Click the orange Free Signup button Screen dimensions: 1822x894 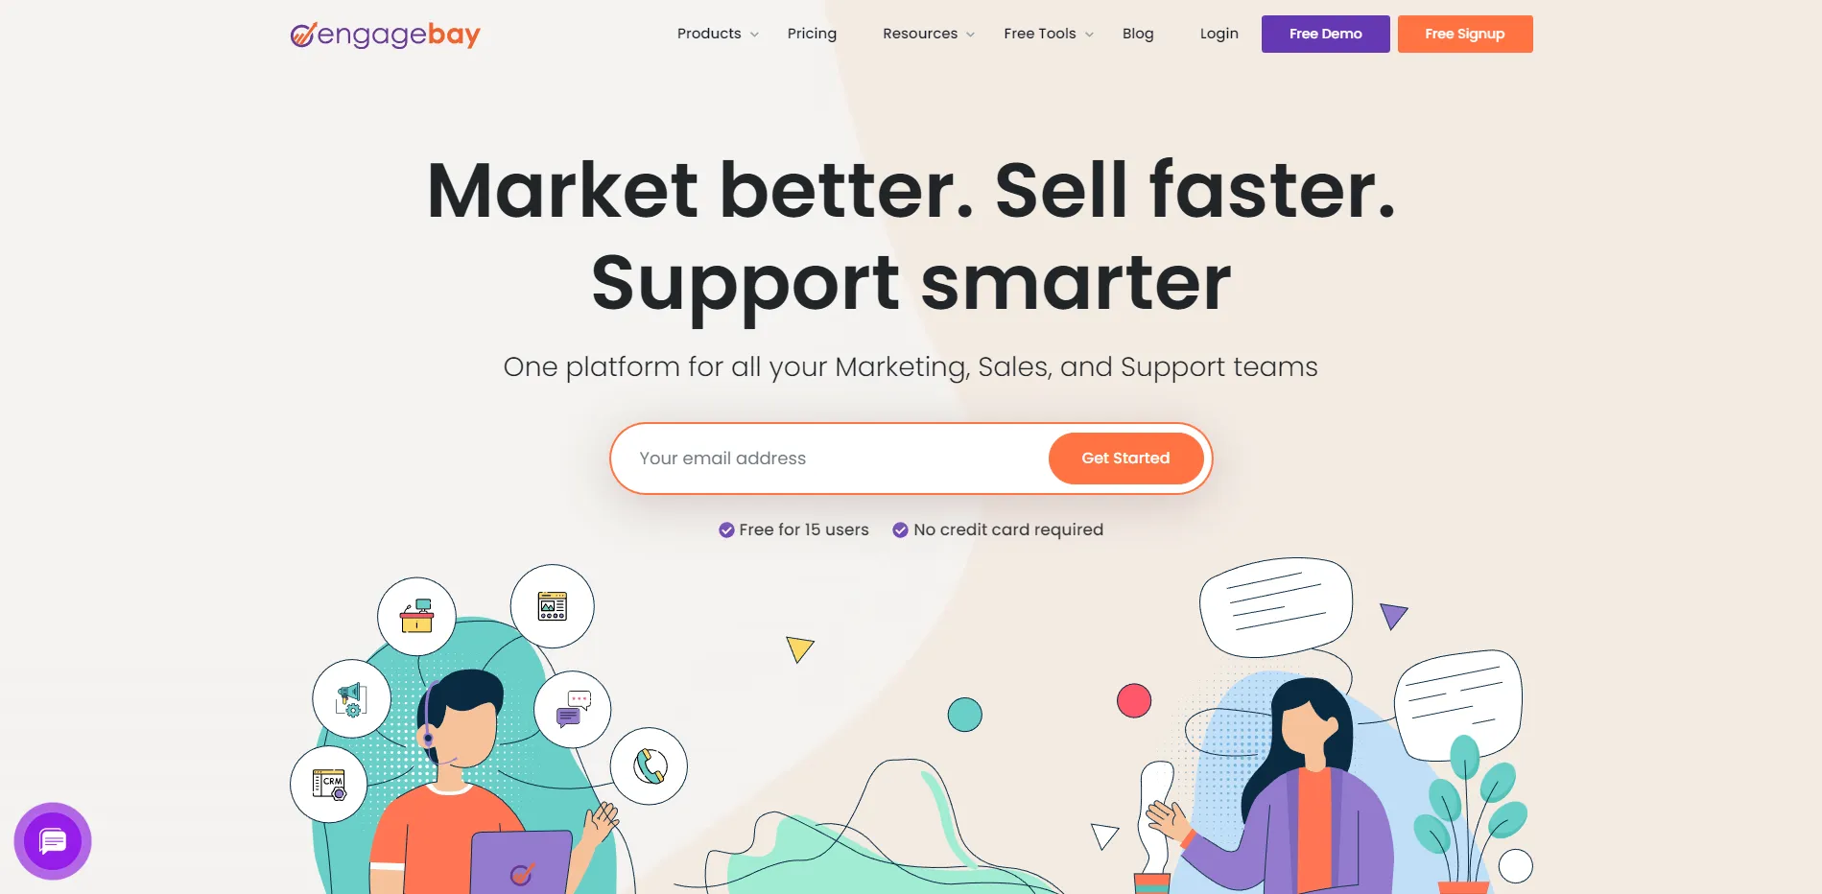(1465, 34)
